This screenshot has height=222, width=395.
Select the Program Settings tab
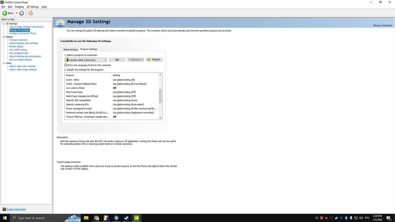(89, 49)
